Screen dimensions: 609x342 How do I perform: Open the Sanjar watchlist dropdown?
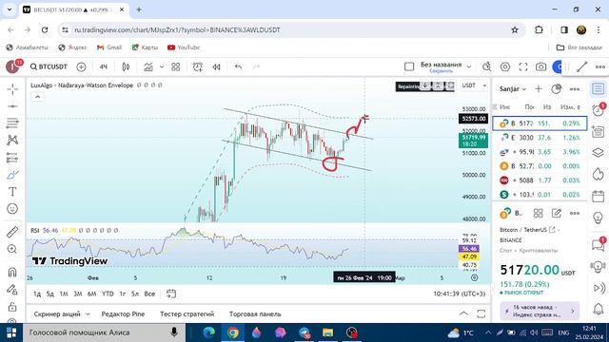tap(513, 88)
